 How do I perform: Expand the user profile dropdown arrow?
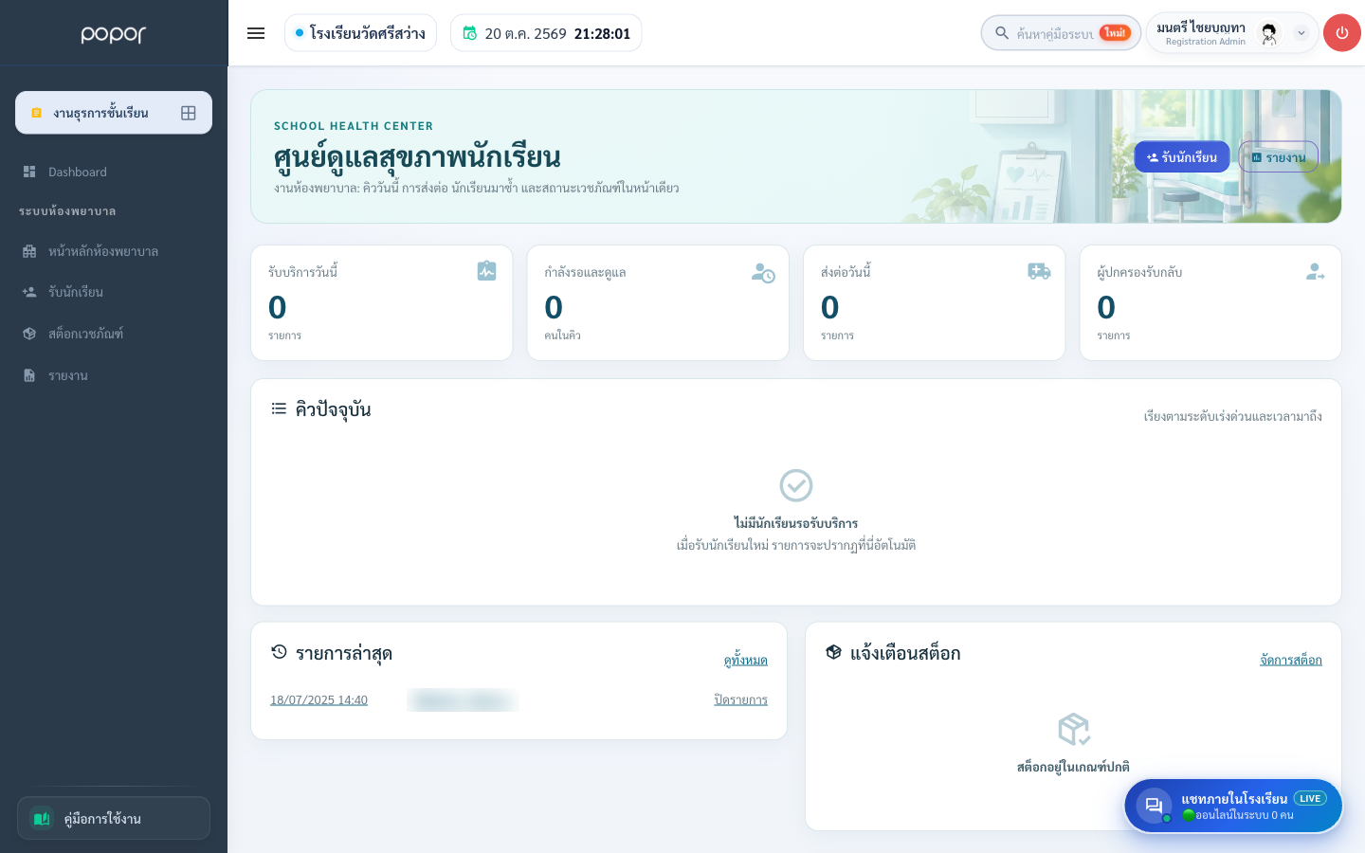coord(1301,33)
